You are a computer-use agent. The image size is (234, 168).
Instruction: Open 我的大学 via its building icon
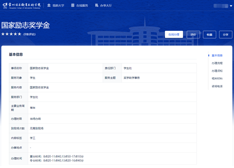(49, 6)
